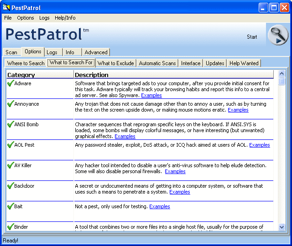Close the PestPatrol window

[x=285, y=8]
